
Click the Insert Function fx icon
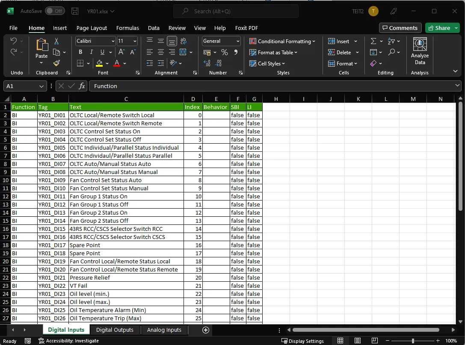(x=82, y=86)
